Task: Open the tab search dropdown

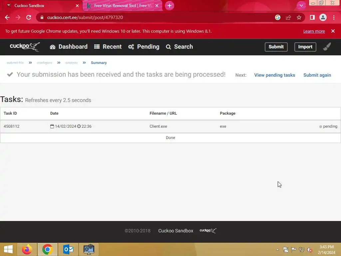Action: click(x=301, y=6)
